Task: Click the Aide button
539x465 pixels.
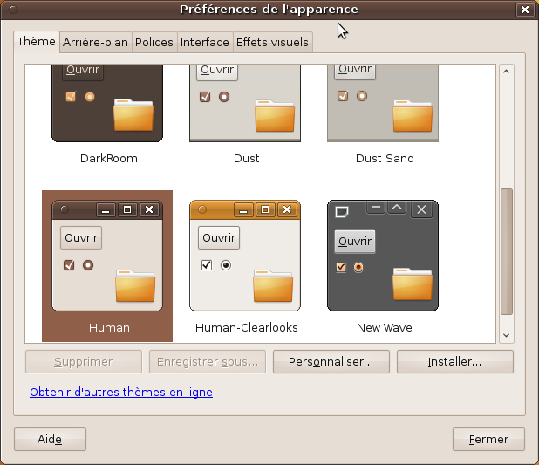Action: pos(50,440)
